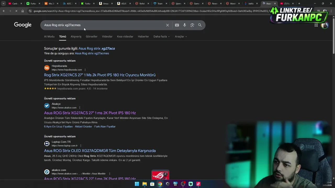Search by image using the Lens icon

192,25
